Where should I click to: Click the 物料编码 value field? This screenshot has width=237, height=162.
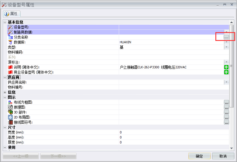pos(174,52)
